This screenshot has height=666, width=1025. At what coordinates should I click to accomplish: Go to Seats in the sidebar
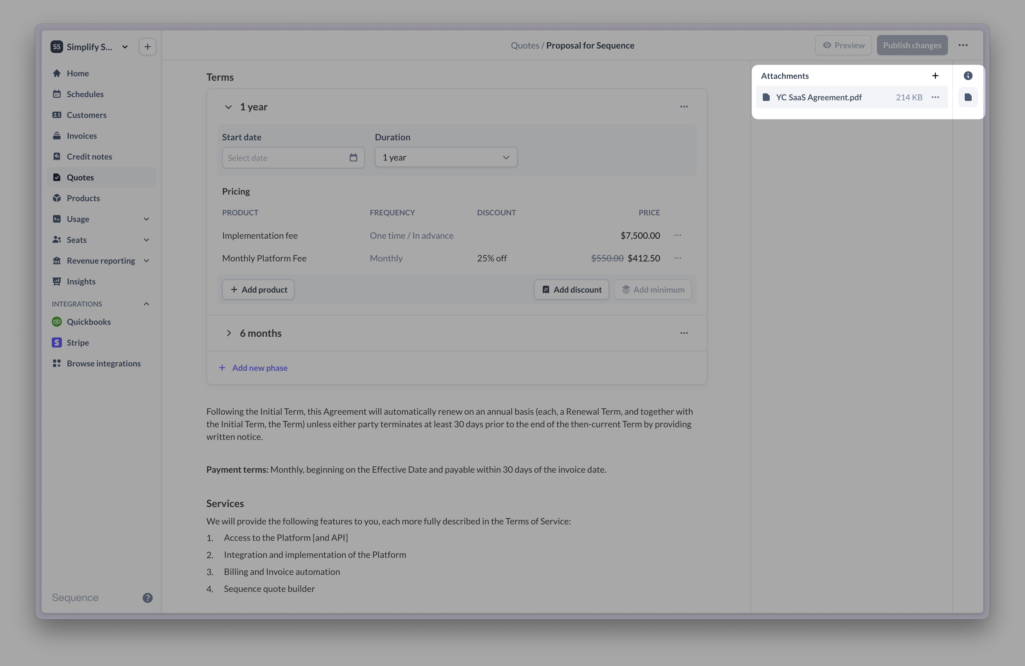(101, 240)
